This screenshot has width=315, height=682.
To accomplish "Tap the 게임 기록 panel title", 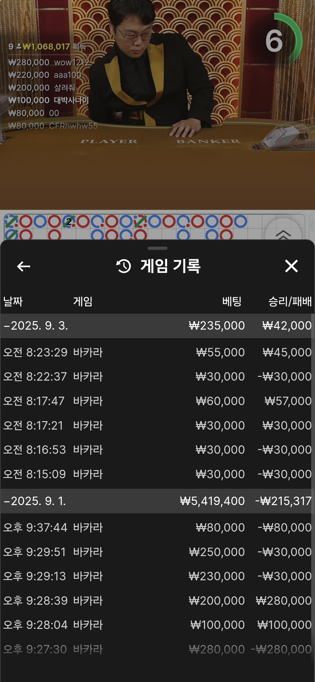I will click(x=171, y=266).
